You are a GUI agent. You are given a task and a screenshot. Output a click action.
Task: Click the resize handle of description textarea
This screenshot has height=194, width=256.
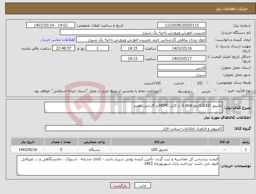tap(46, 111)
